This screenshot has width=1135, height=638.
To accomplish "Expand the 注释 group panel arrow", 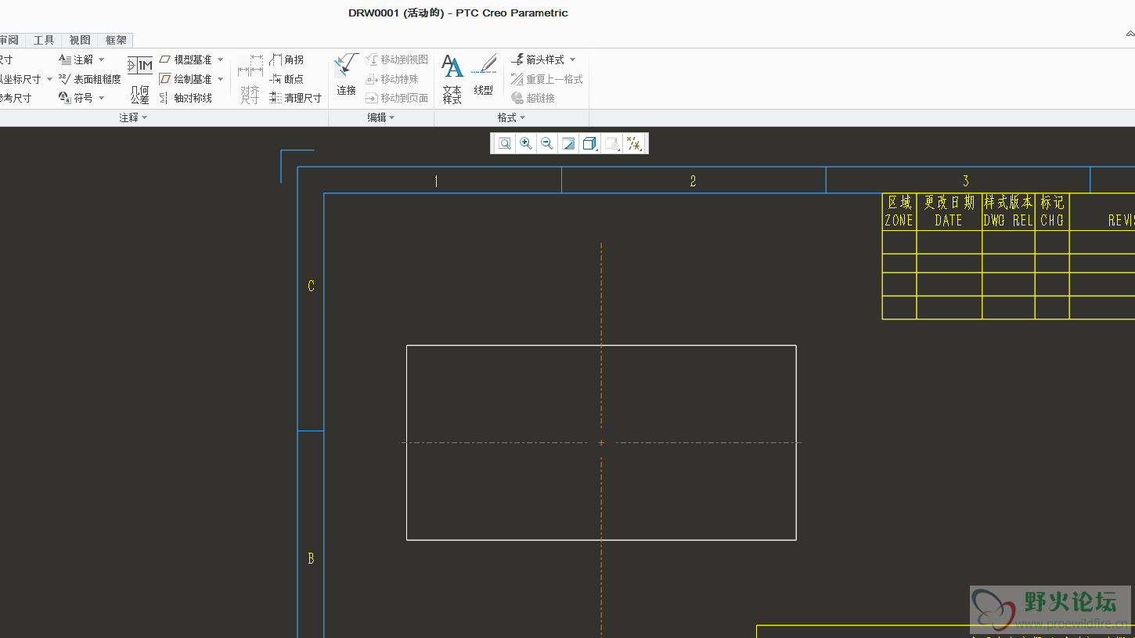I will tap(144, 117).
